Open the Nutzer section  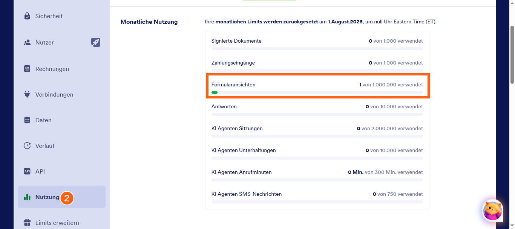pos(62,43)
